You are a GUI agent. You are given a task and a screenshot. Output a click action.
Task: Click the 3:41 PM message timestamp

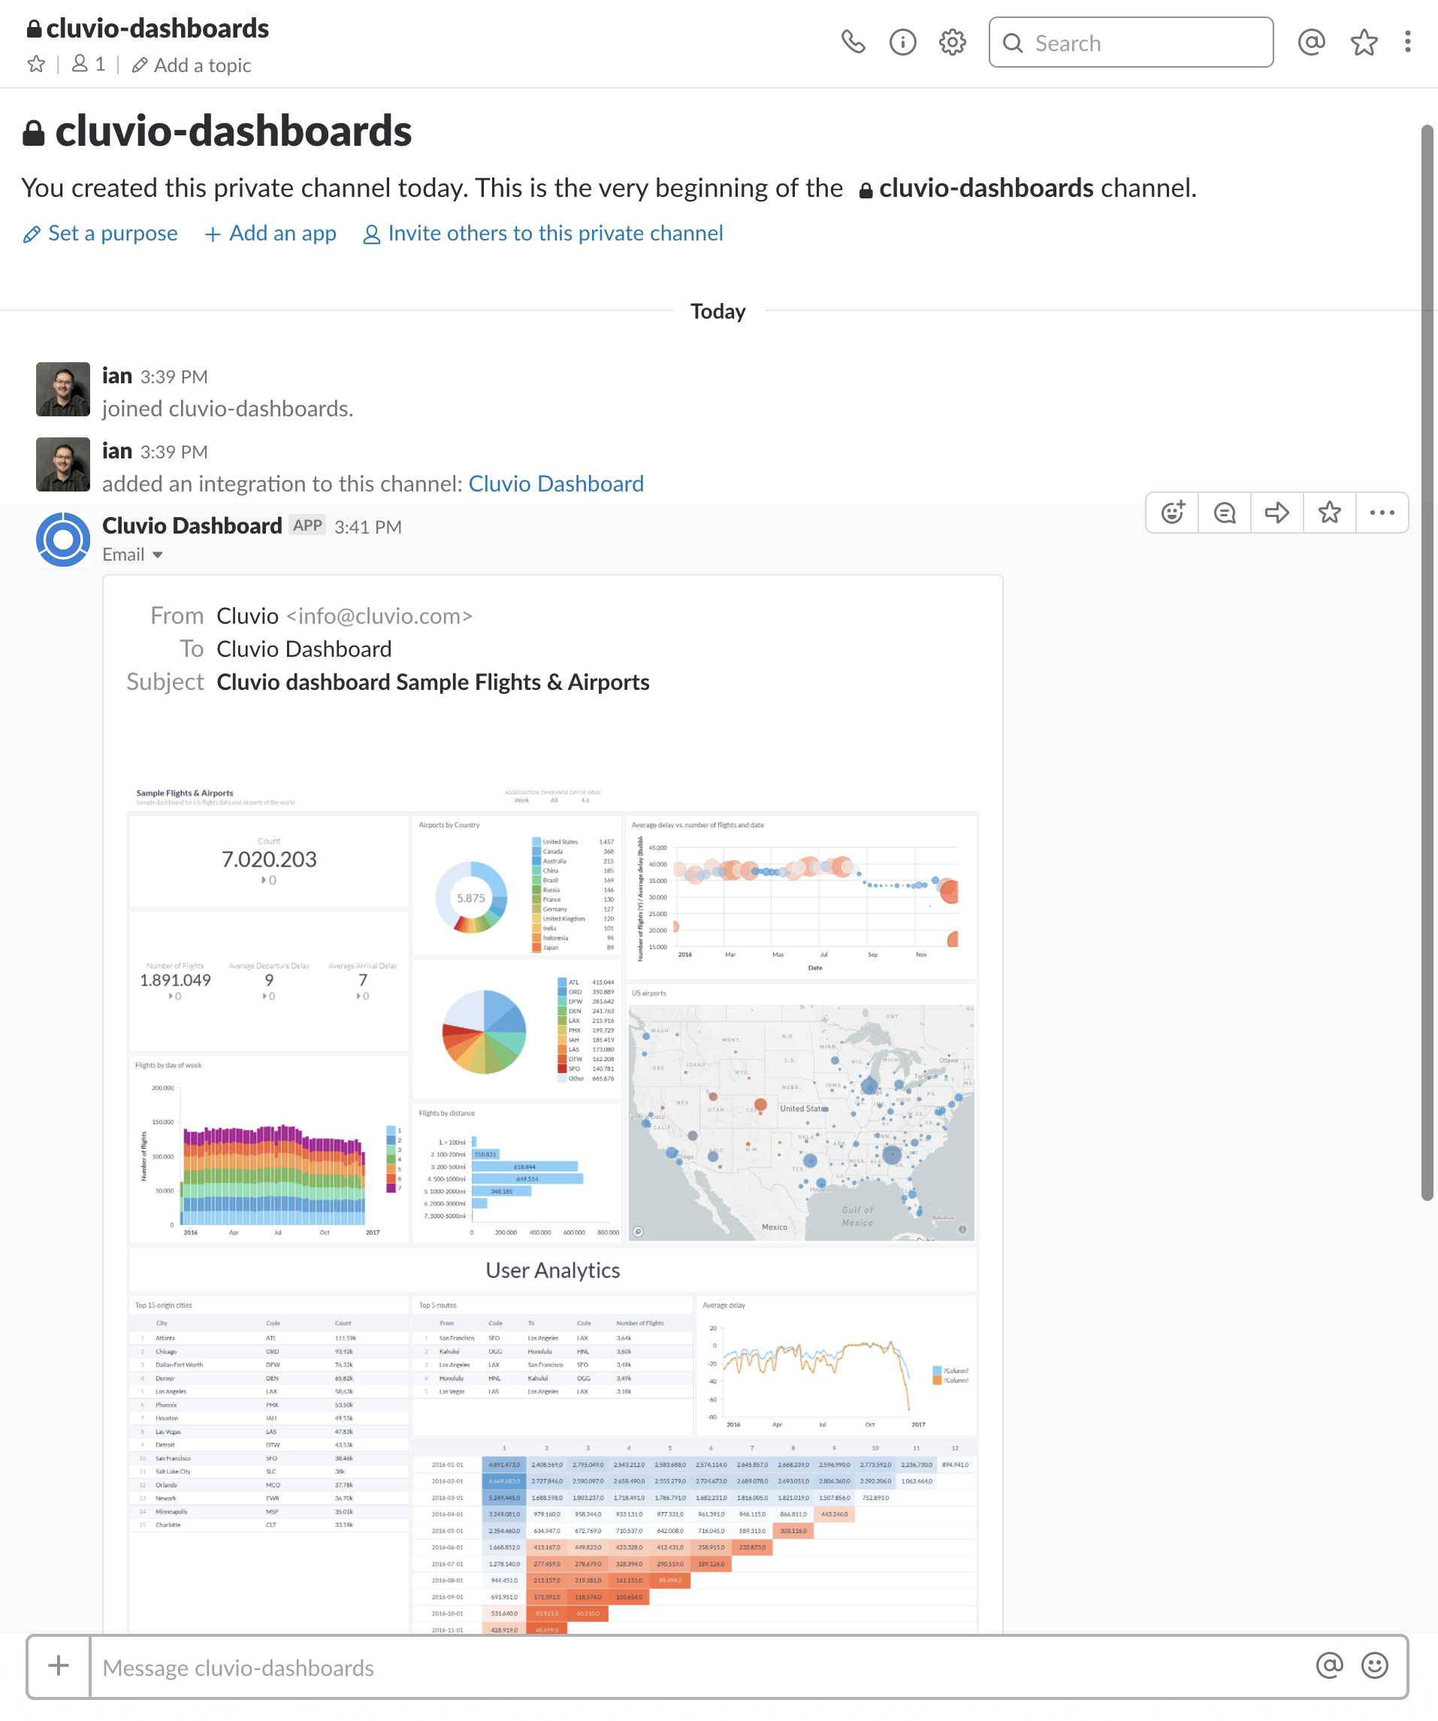[368, 527]
